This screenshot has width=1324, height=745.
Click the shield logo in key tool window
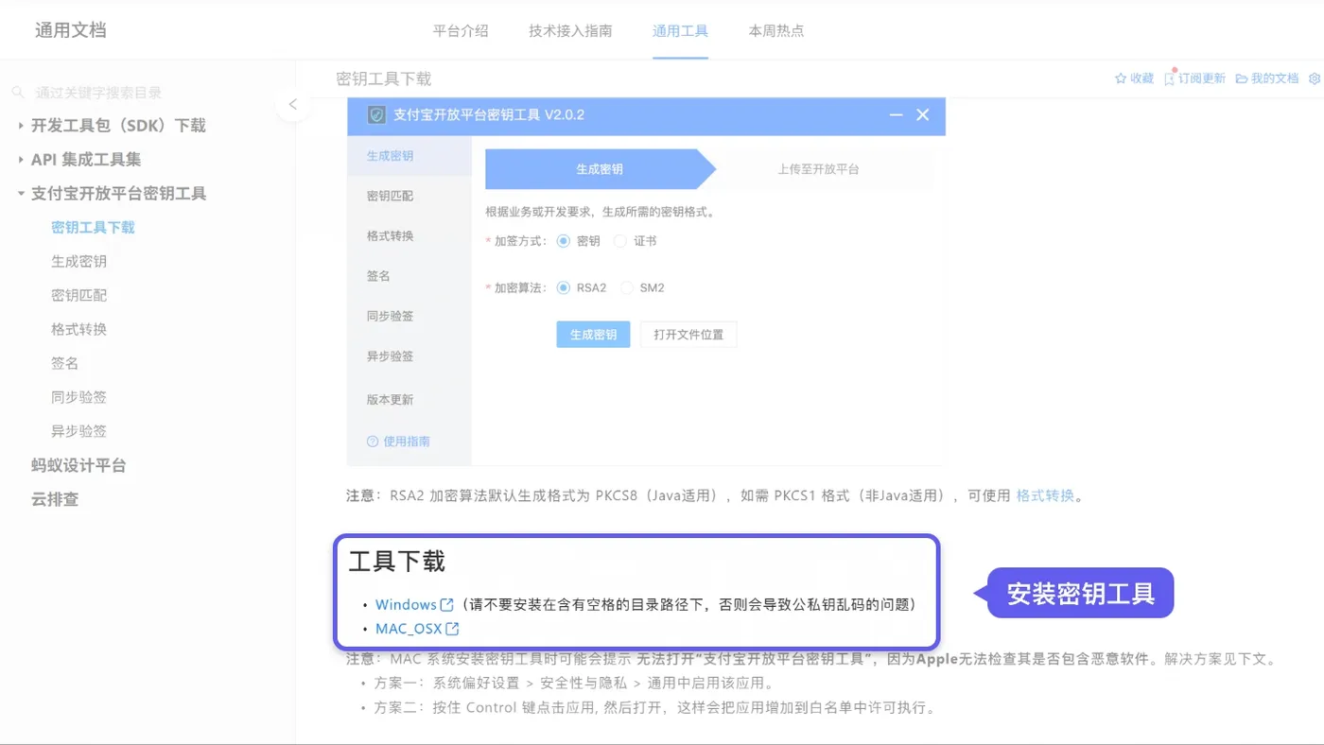click(x=376, y=114)
